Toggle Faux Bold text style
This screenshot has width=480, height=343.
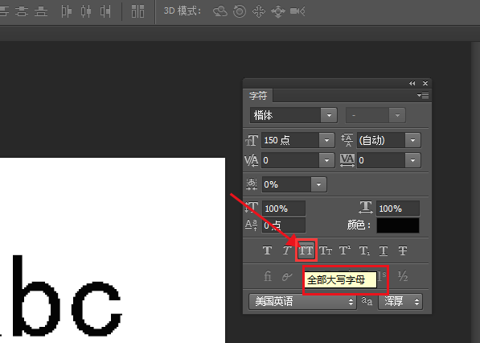pos(267,250)
